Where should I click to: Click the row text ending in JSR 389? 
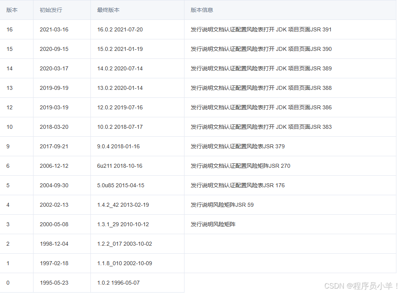pos(261,68)
